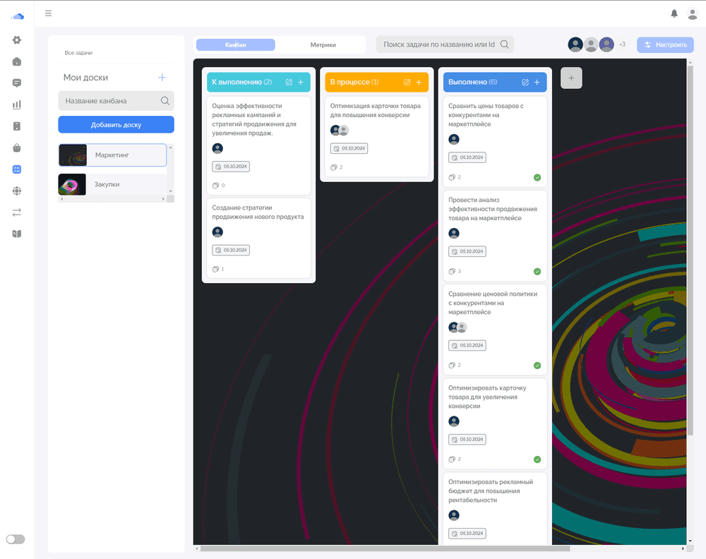
Task: Click the green checkmark on Сравнение ценовой политики card
Action: (x=537, y=366)
